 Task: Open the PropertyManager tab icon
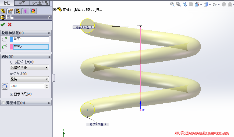[x=10, y=11]
